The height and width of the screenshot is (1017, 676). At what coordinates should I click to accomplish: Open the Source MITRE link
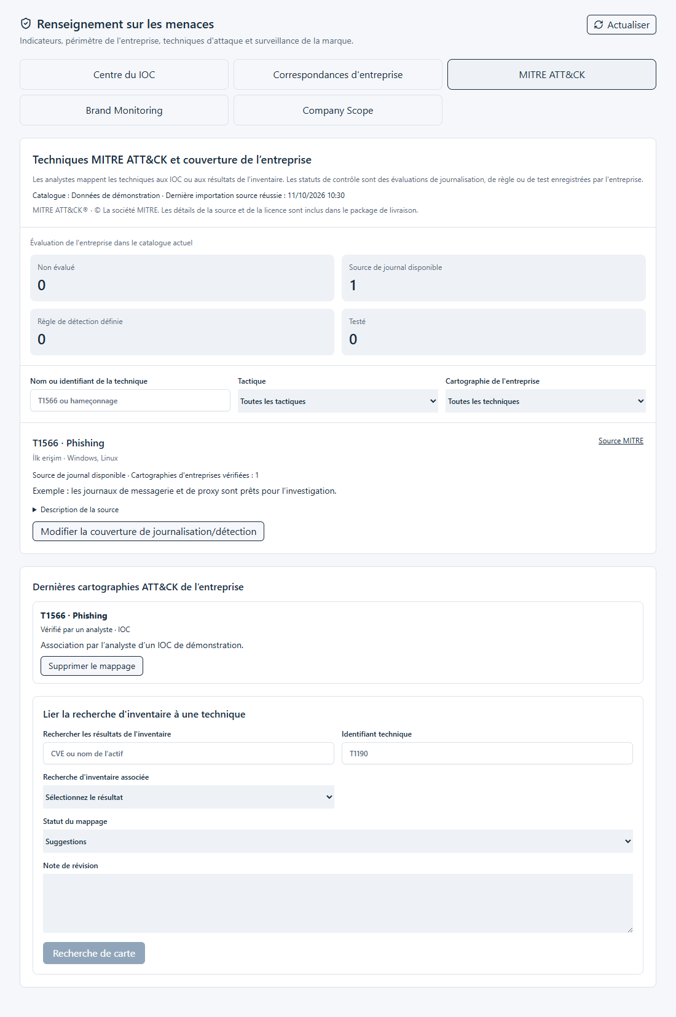coord(621,441)
